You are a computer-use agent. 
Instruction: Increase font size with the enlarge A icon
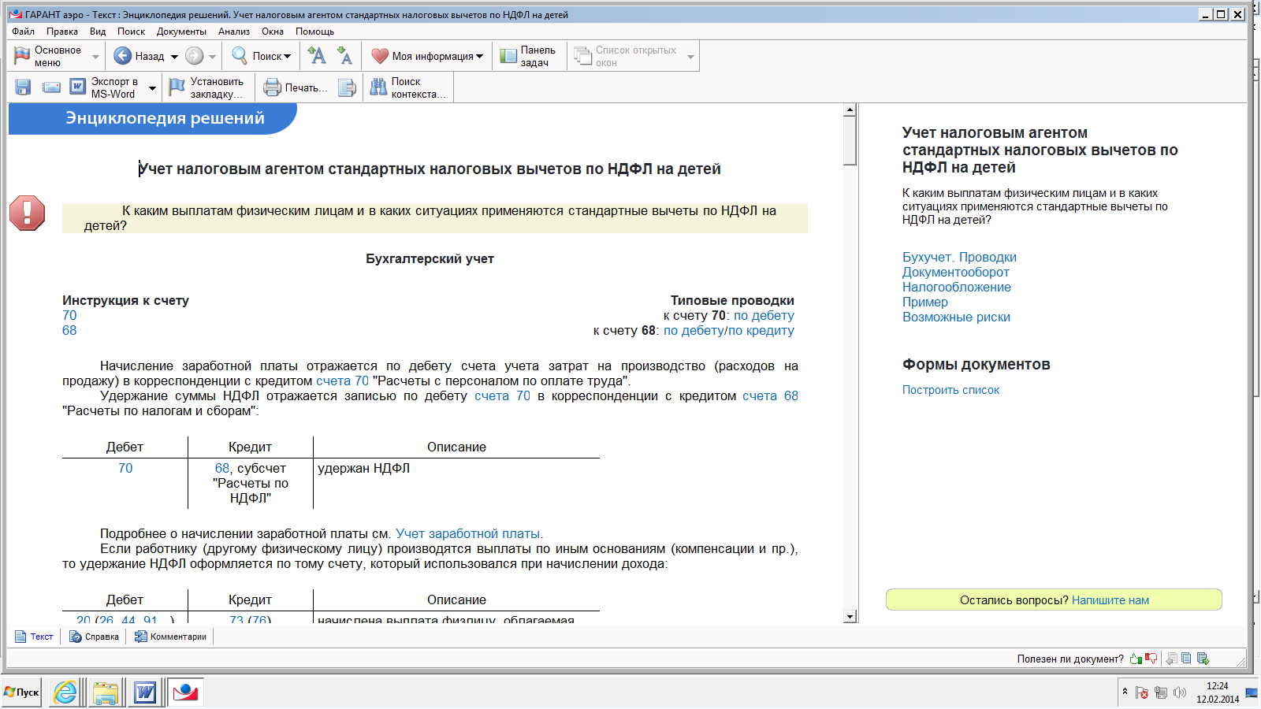pos(317,55)
